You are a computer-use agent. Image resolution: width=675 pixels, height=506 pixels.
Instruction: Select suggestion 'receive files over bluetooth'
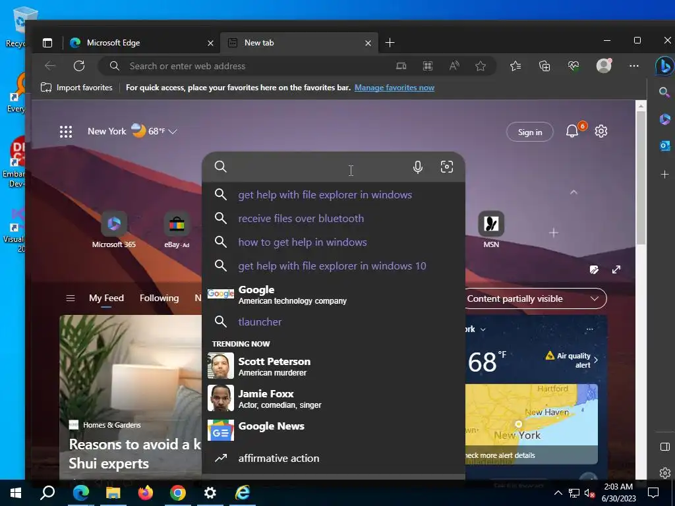334,219
